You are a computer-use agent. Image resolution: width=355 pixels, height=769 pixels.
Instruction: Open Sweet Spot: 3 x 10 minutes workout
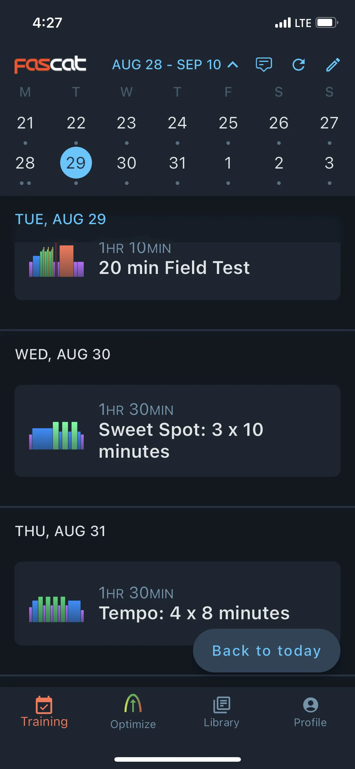(x=177, y=431)
